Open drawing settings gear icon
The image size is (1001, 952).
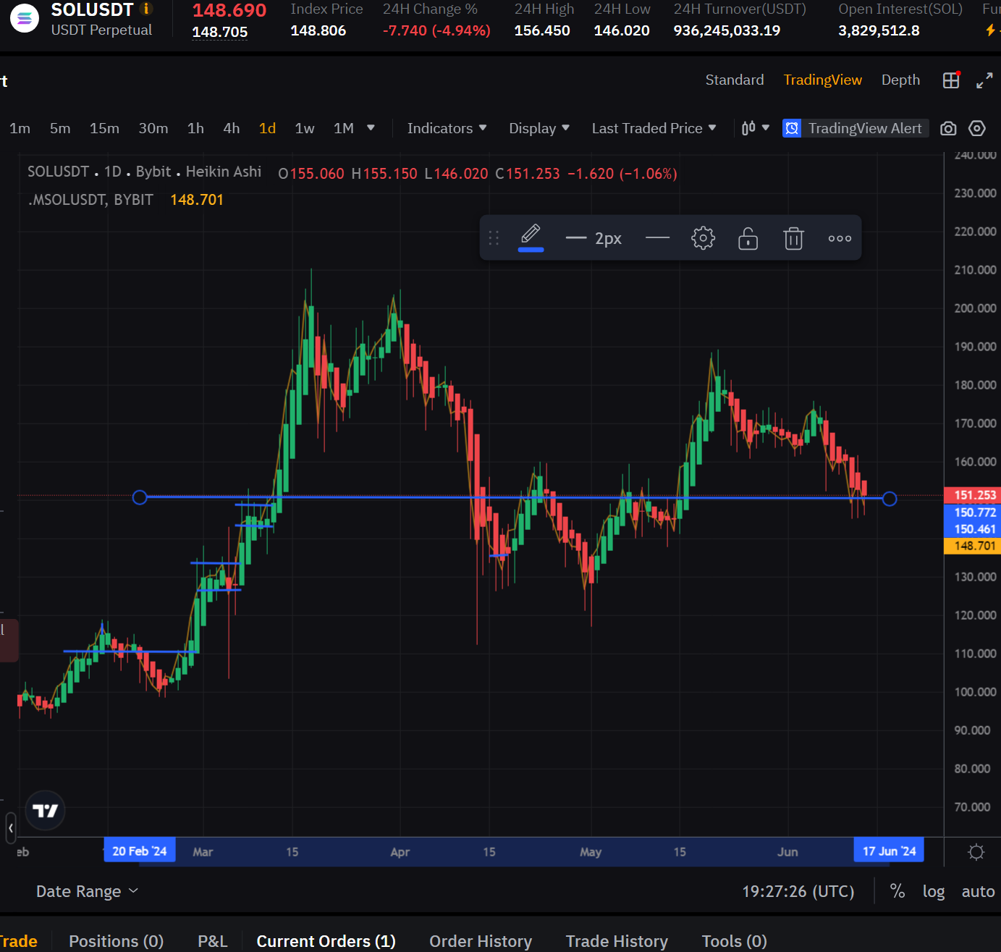point(702,238)
